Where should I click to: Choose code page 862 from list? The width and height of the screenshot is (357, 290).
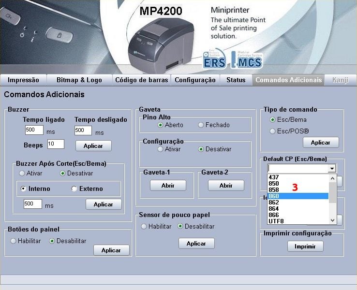click(x=298, y=203)
